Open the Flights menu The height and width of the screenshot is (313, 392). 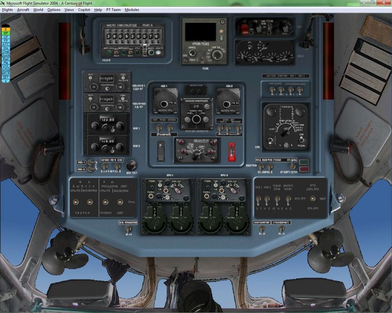coord(7,10)
